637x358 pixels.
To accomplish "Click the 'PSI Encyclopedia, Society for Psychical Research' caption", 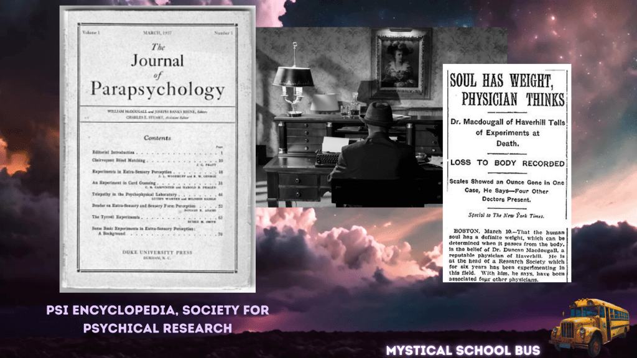I will click(158, 318).
